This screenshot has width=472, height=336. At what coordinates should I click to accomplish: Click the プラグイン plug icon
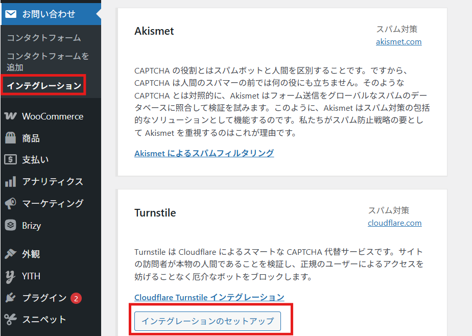click(10, 298)
